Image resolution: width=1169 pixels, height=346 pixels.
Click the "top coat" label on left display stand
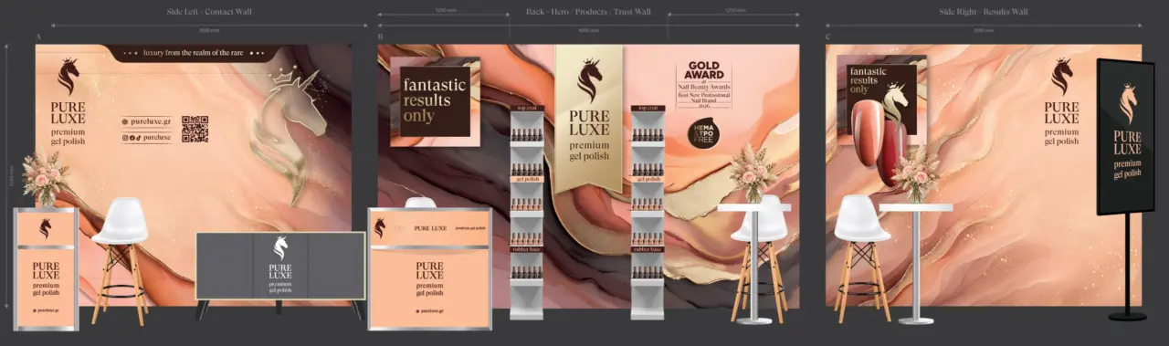(526, 109)
